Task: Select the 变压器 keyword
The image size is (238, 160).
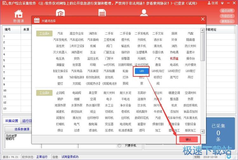Action: [109, 124]
